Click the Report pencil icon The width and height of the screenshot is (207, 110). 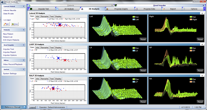(x=164, y=9)
